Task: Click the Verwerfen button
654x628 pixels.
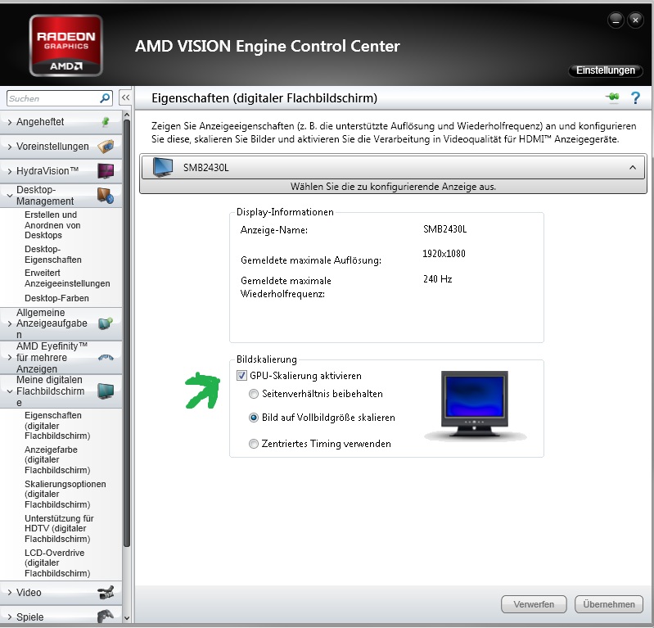Action: pyautogui.click(x=534, y=604)
